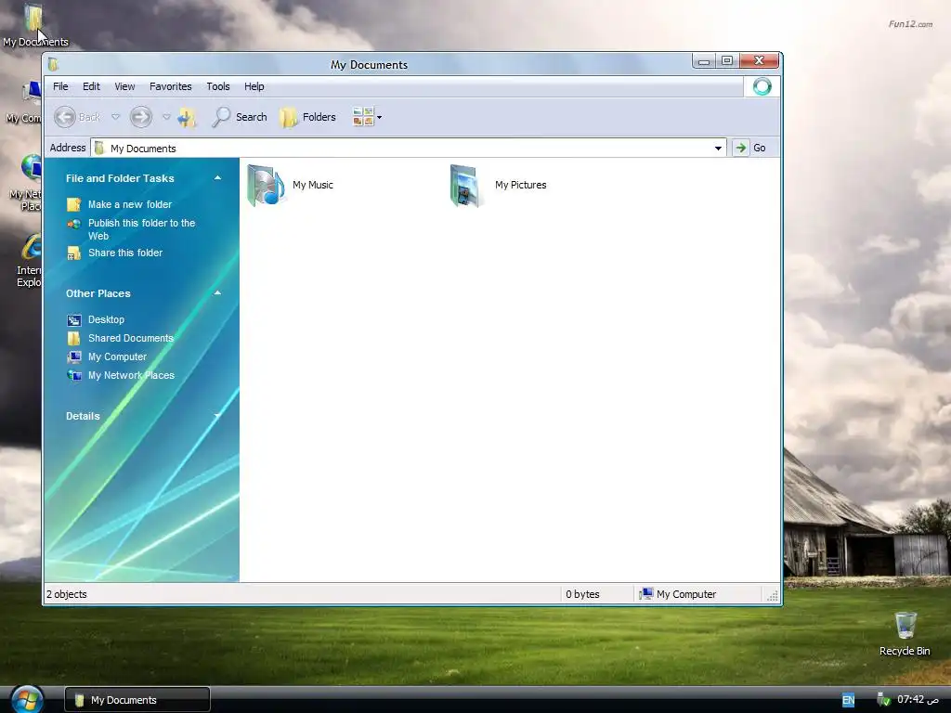The height and width of the screenshot is (713, 951).
Task: Click the Desktop icon in Other Places
Action: (x=74, y=320)
